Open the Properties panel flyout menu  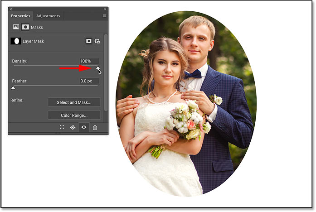[104, 16]
